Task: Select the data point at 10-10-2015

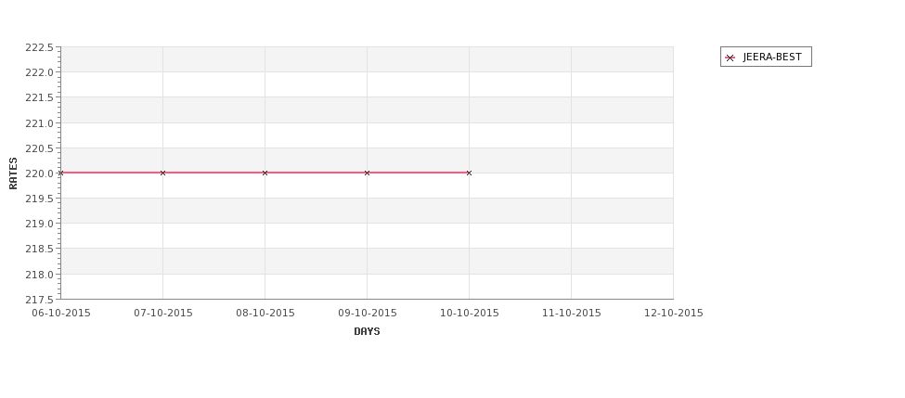Action: coord(469,173)
